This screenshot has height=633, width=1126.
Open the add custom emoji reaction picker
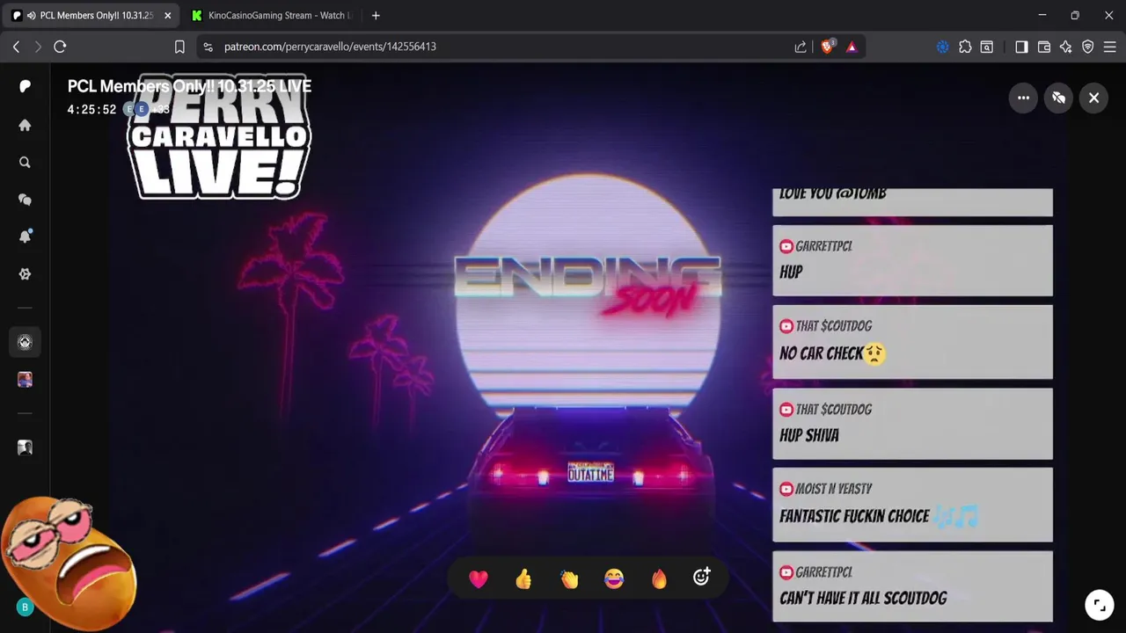(x=701, y=577)
